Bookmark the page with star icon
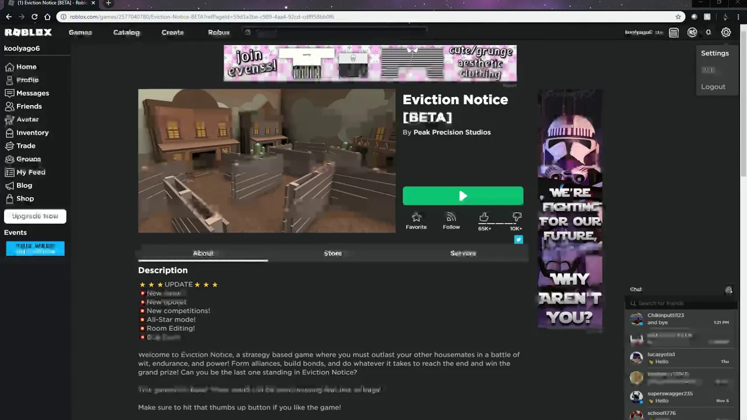Screen dimensions: 747x420 (678, 17)
